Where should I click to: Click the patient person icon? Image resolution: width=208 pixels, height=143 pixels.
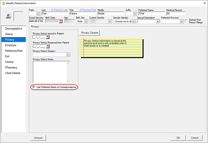(x=9, y=16)
